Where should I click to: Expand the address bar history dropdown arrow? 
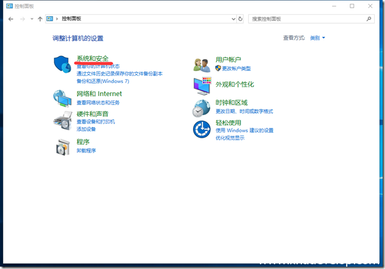tap(231, 19)
